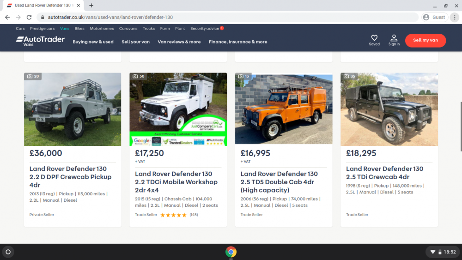Go to AutoTrader Vans logo home
The width and height of the screenshot is (462, 260).
coord(40,41)
